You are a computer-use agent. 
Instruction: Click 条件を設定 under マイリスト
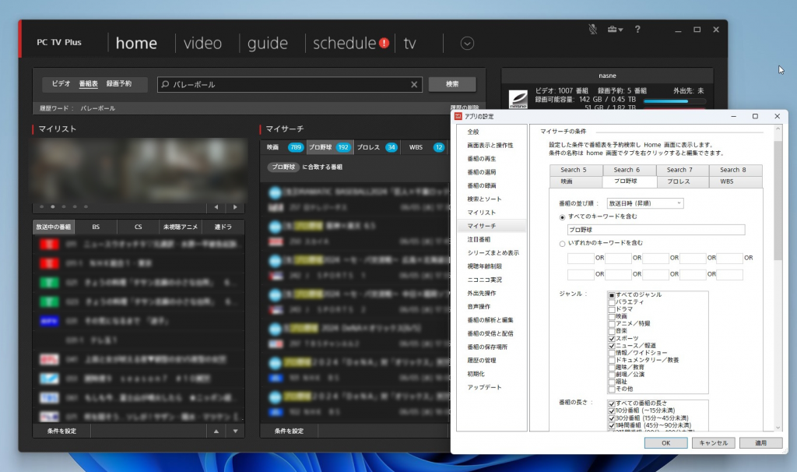coord(61,431)
